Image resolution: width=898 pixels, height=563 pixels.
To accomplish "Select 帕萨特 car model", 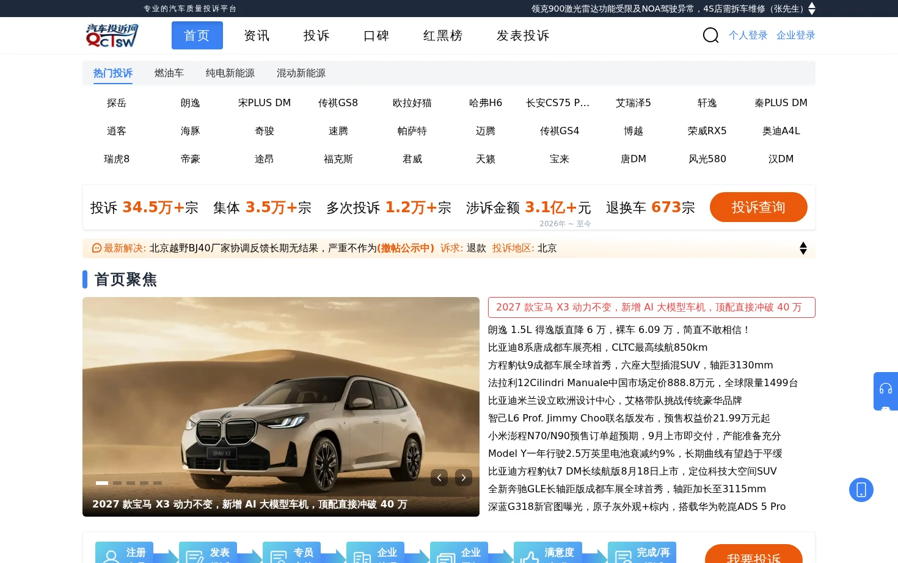I will 412,131.
